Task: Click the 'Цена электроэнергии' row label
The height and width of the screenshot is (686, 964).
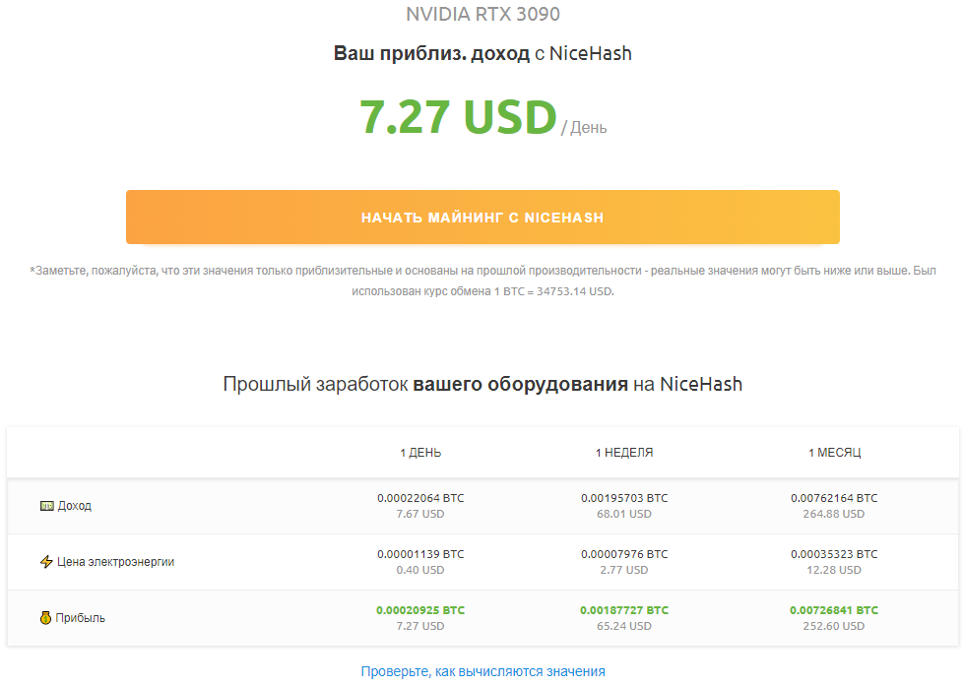Action: point(115,562)
